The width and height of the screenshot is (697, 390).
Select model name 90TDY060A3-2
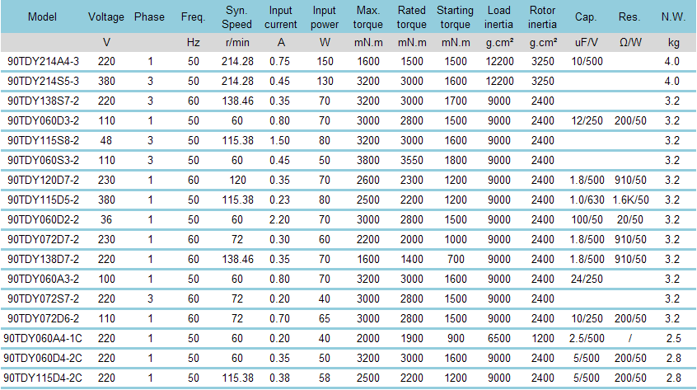point(43,279)
